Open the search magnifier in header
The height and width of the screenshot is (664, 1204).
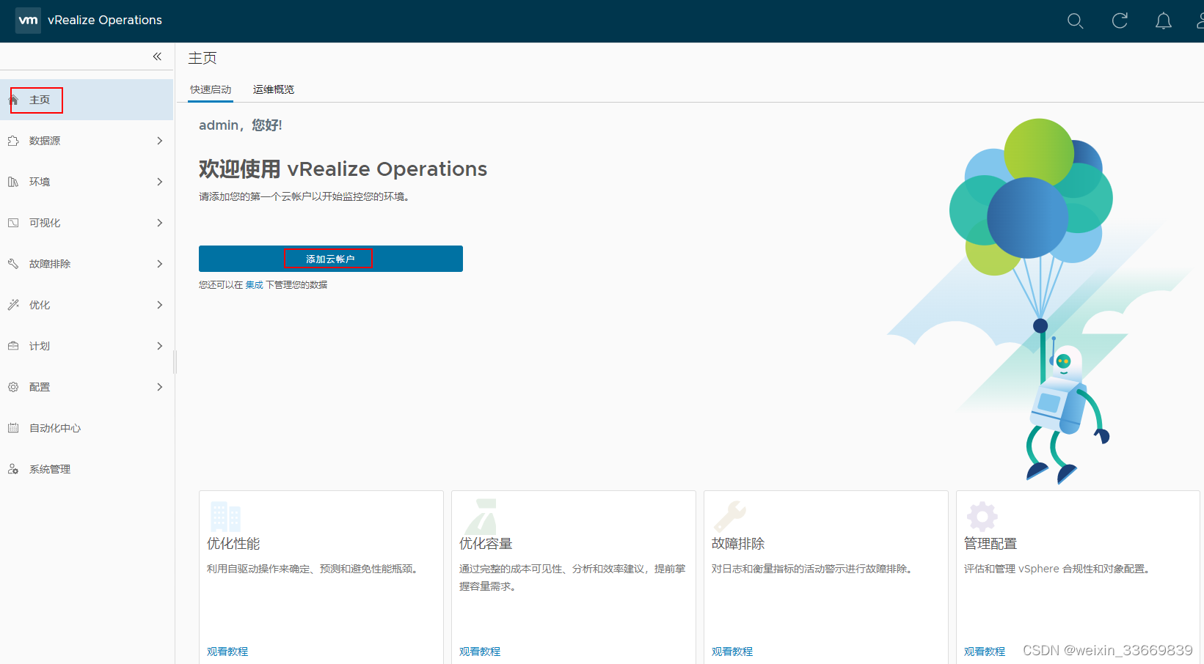(x=1075, y=21)
